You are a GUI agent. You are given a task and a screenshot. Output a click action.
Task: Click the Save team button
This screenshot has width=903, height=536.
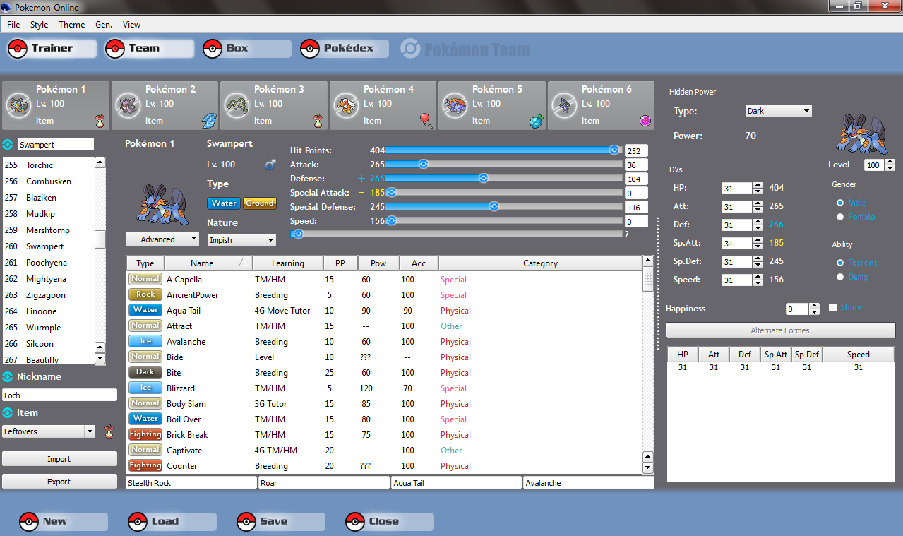pyautogui.click(x=280, y=522)
